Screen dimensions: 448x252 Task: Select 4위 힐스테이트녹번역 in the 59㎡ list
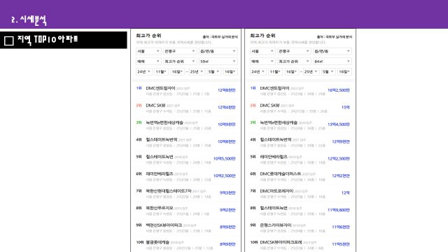pyautogui.click(x=186, y=142)
